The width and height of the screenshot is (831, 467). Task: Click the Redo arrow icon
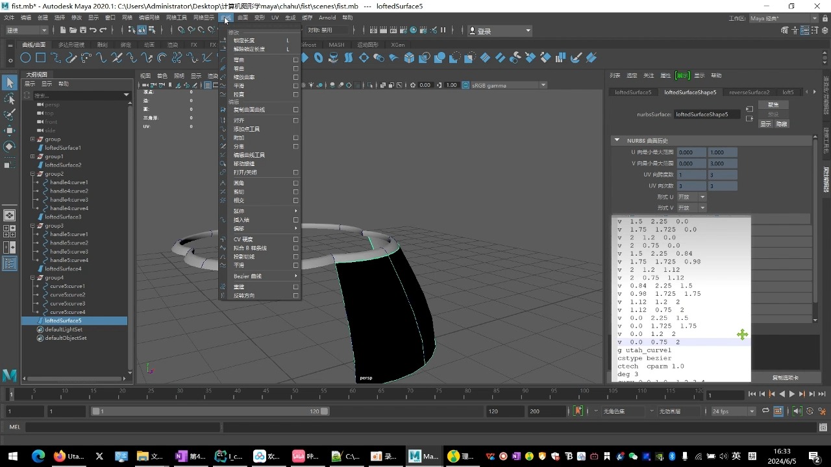103,30
